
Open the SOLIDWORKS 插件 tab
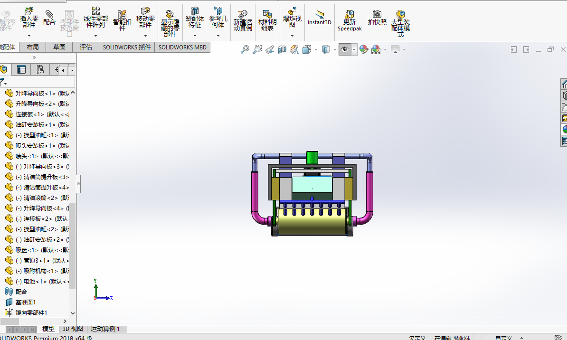tap(127, 47)
